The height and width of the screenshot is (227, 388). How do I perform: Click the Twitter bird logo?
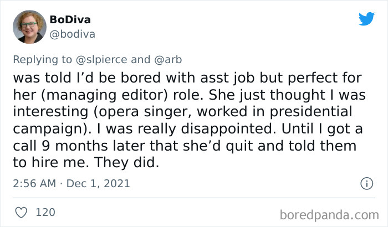pyautogui.click(x=366, y=19)
